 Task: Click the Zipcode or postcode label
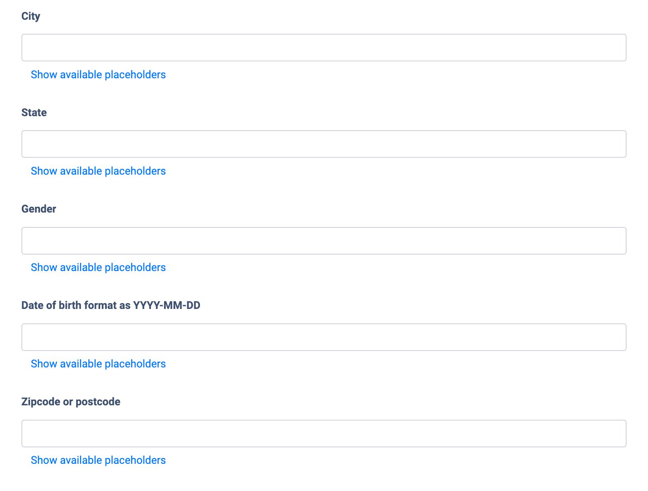click(71, 402)
